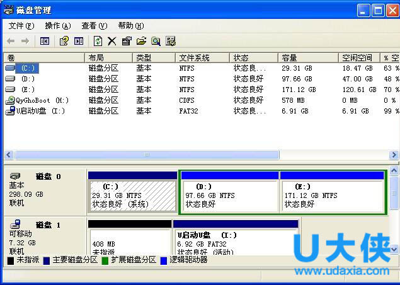Sort by the 文件系统 column header
Screen dimensions: 400x285
pyautogui.click(x=202, y=57)
